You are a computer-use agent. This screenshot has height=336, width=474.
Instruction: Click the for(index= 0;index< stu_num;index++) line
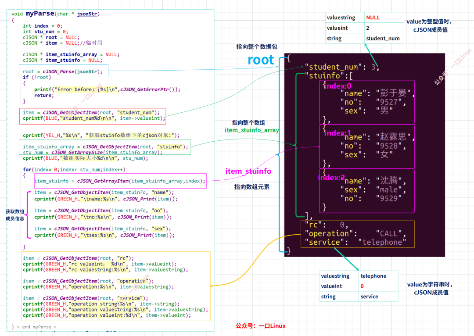74,170
